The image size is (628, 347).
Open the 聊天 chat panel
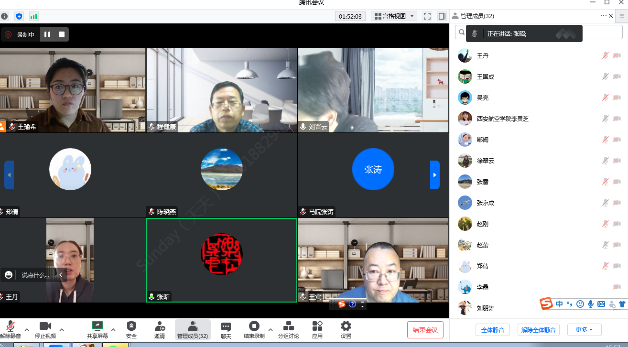pyautogui.click(x=226, y=329)
